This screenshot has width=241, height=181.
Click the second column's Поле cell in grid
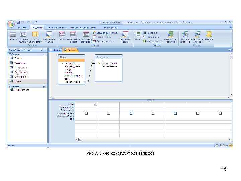click(x=108, y=105)
